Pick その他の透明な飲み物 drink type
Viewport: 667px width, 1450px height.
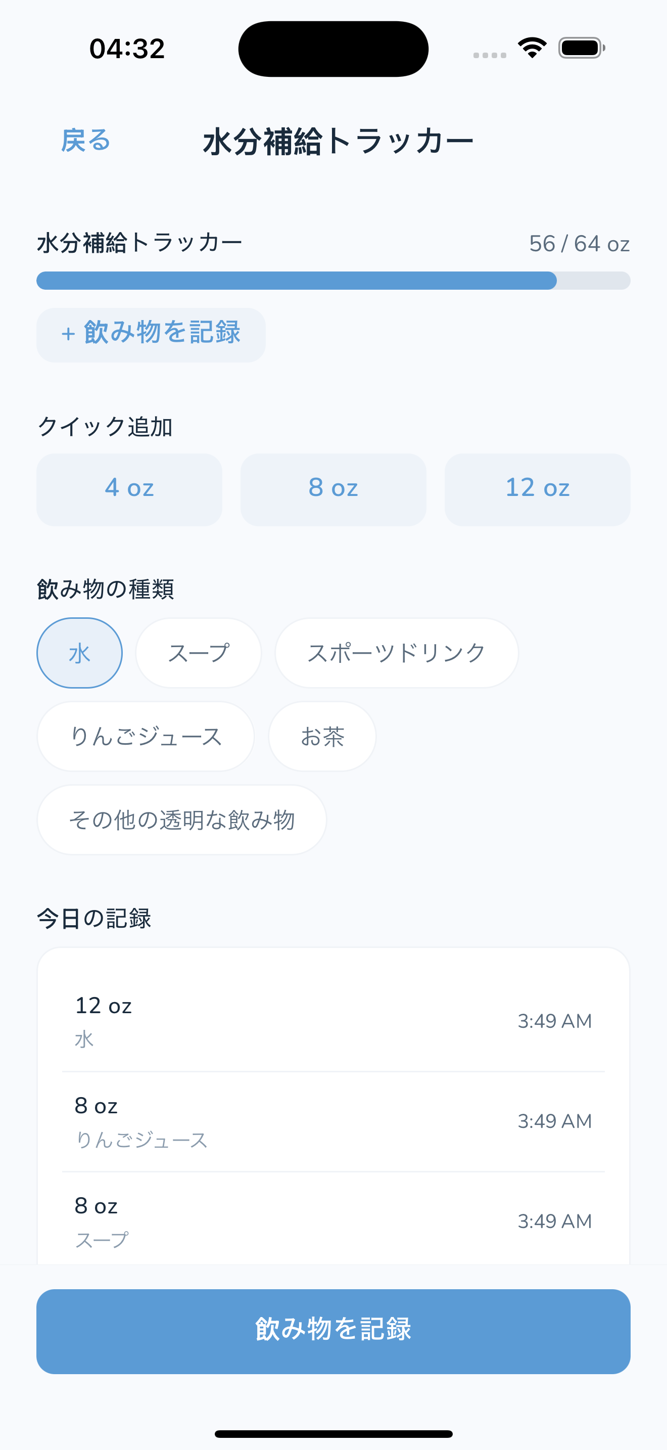[x=181, y=820]
